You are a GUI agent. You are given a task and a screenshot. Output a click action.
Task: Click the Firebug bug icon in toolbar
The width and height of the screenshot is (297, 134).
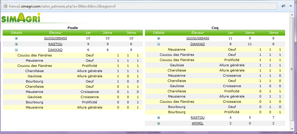tap(283, 6)
